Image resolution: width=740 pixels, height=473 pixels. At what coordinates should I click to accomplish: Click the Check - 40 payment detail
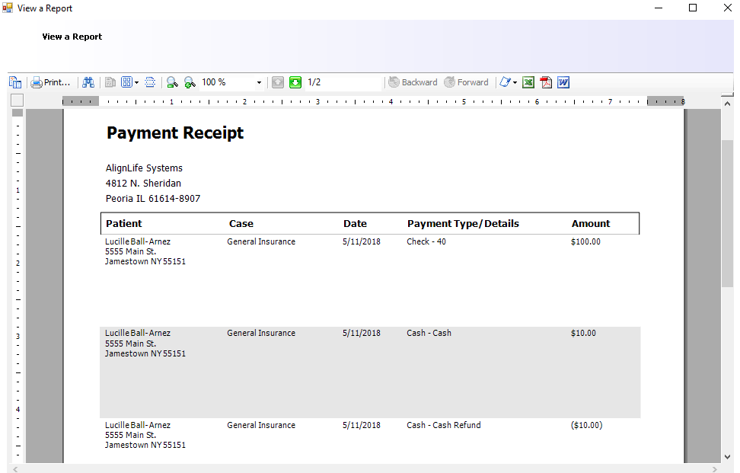pos(426,241)
